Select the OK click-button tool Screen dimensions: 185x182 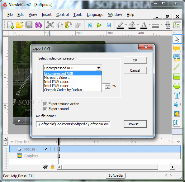click(177, 58)
